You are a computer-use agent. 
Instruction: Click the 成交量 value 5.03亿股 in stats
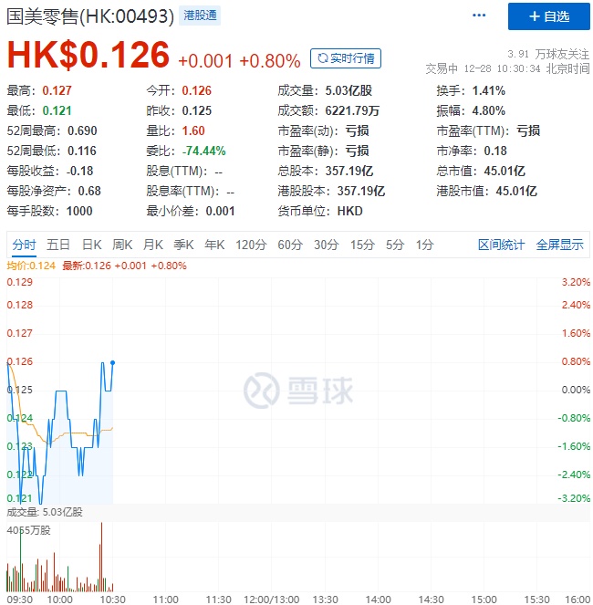[x=349, y=90]
